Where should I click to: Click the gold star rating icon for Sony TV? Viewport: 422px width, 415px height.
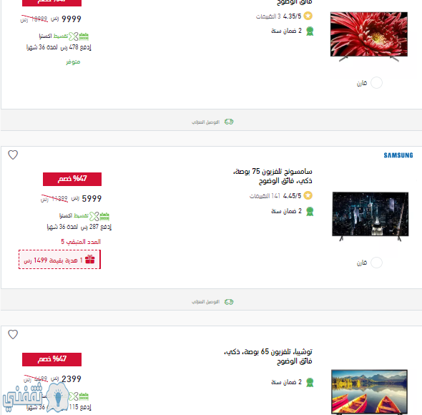[308, 16]
